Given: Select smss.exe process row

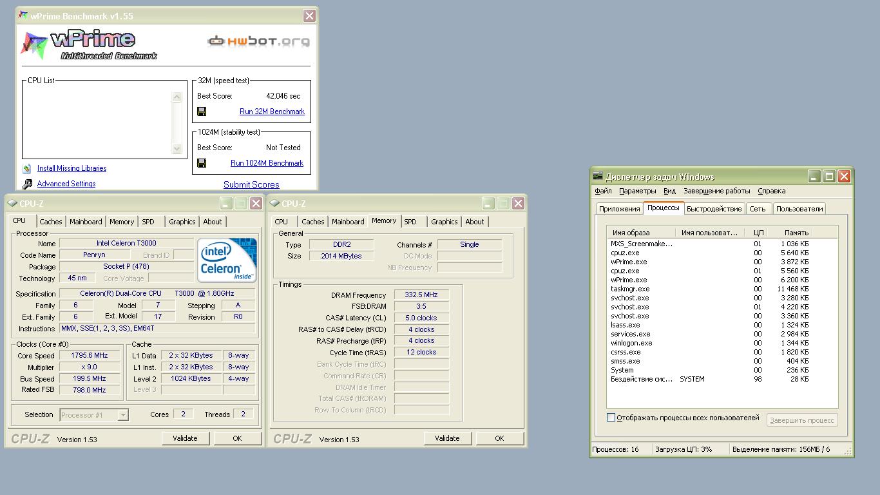Looking at the screenshot, I should (710, 361).
